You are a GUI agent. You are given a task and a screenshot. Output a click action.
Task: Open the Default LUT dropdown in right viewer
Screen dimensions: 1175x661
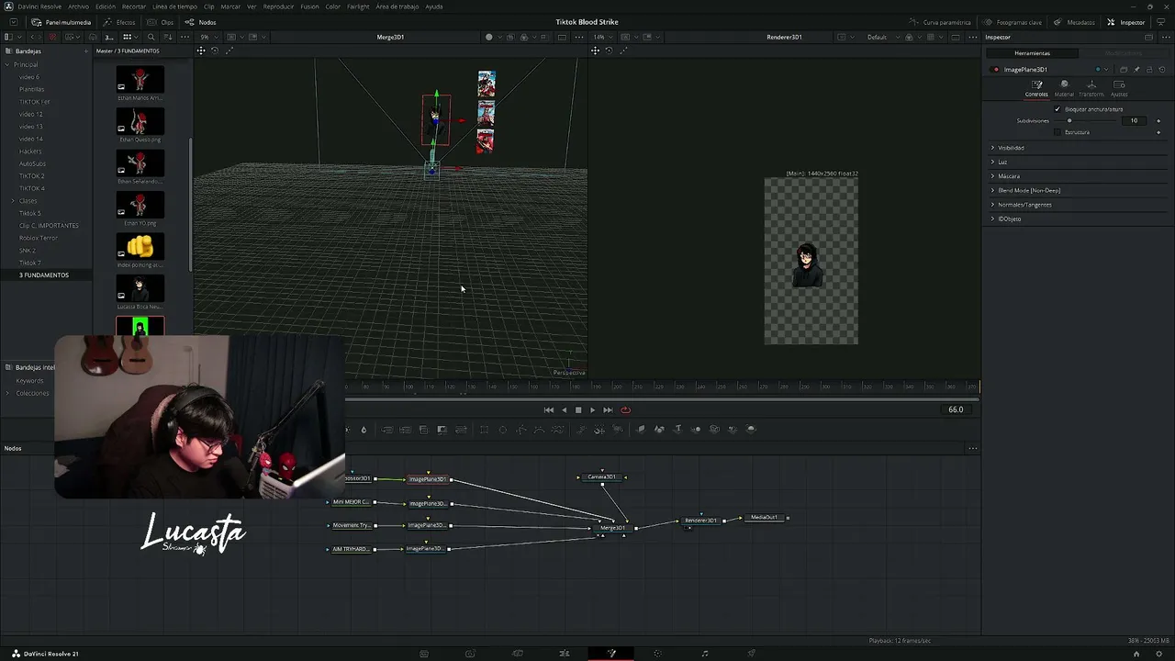click(x=881, y=37)
